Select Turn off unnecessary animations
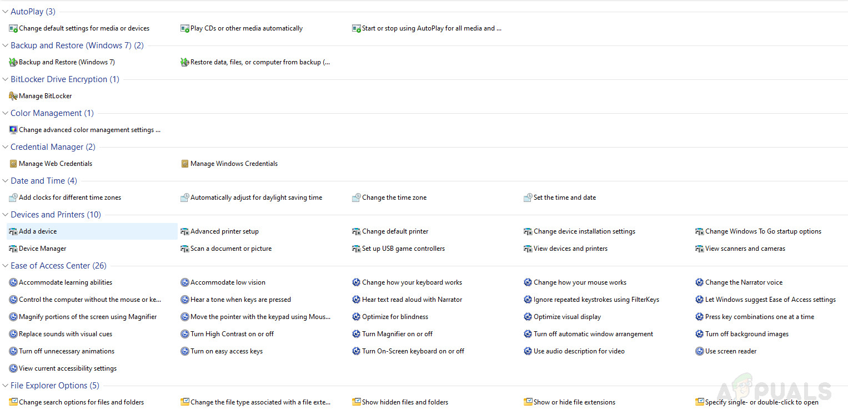 click(67, 351)
